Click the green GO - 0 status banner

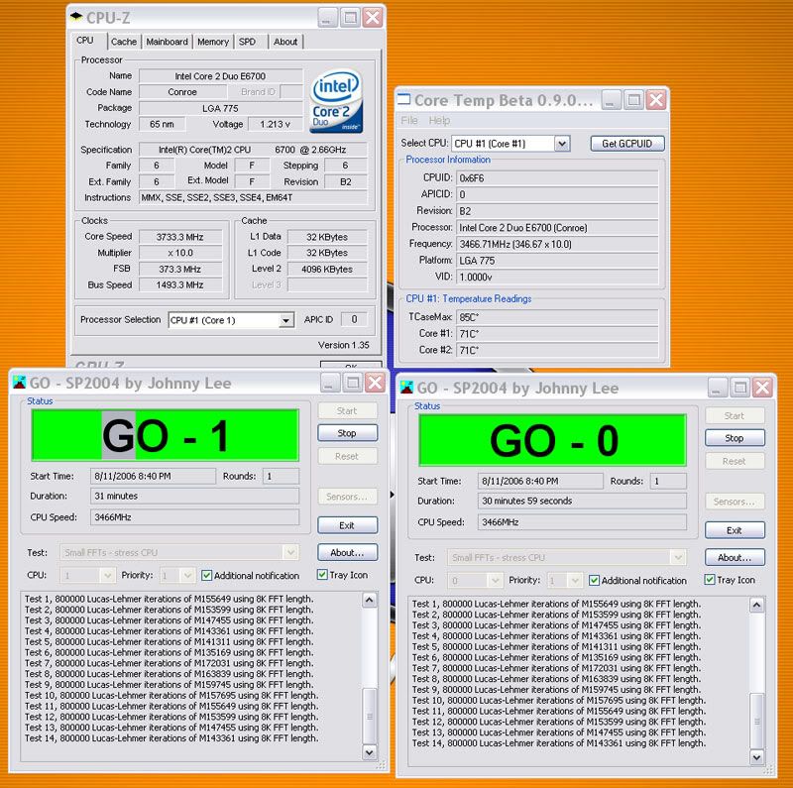(x=552, y=440)
